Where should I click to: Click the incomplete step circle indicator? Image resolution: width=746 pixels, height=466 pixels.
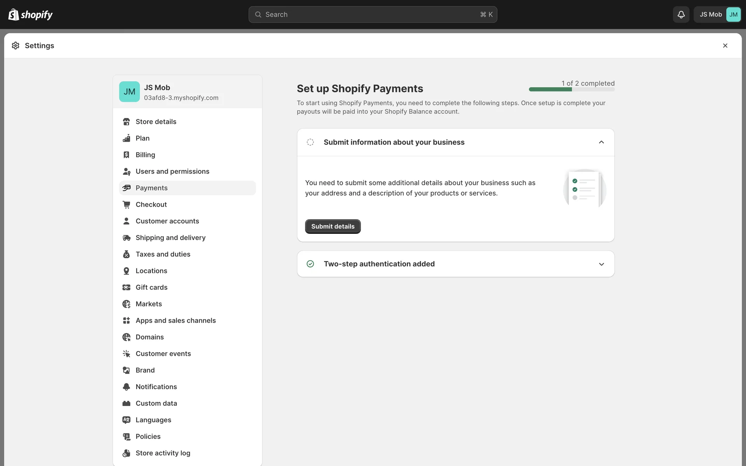tap(310, 142)
